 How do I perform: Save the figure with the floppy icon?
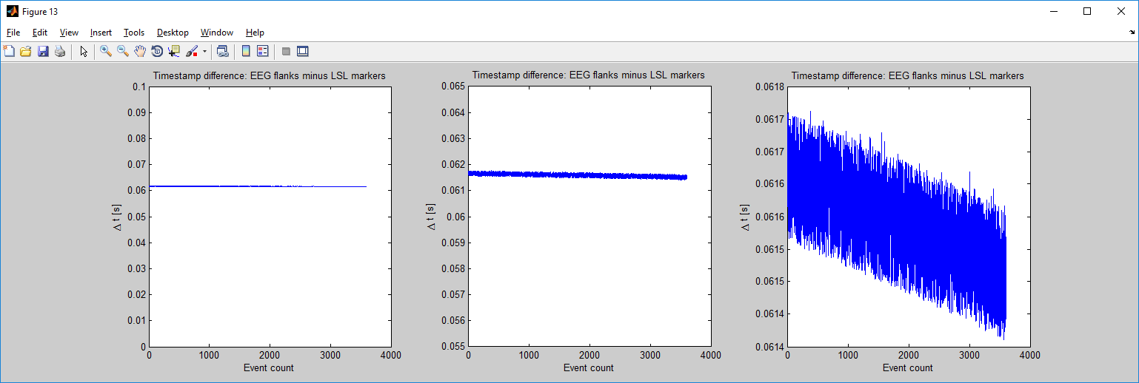point(42,51)
